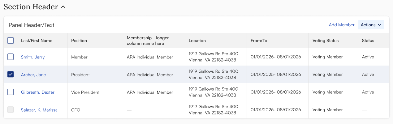Click the Membership longer column header
This screenshot has height=124, width=393.
click(x=148, y=41)
